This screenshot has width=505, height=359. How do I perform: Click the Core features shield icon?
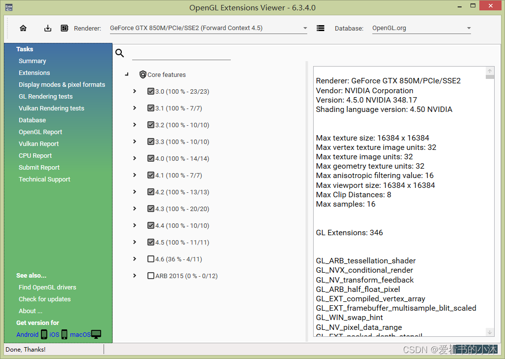pyautogui.click(x=143, y=74)
